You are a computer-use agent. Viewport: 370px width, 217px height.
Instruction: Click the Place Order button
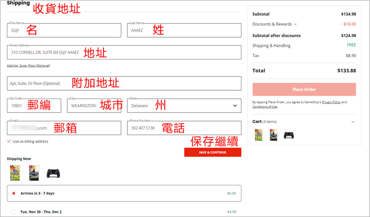(304, 89)
